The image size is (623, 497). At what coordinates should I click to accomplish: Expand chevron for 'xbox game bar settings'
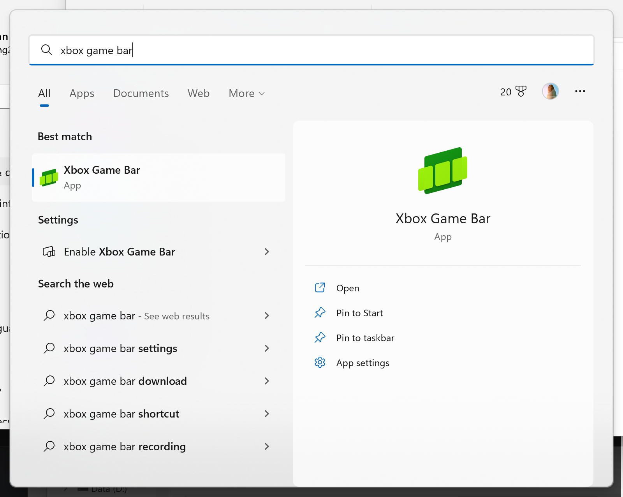(267, 348)
